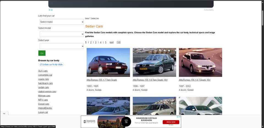Open the Diesel cars link
The width and height of the screenshot is (264, 128).
click(44, 104)
